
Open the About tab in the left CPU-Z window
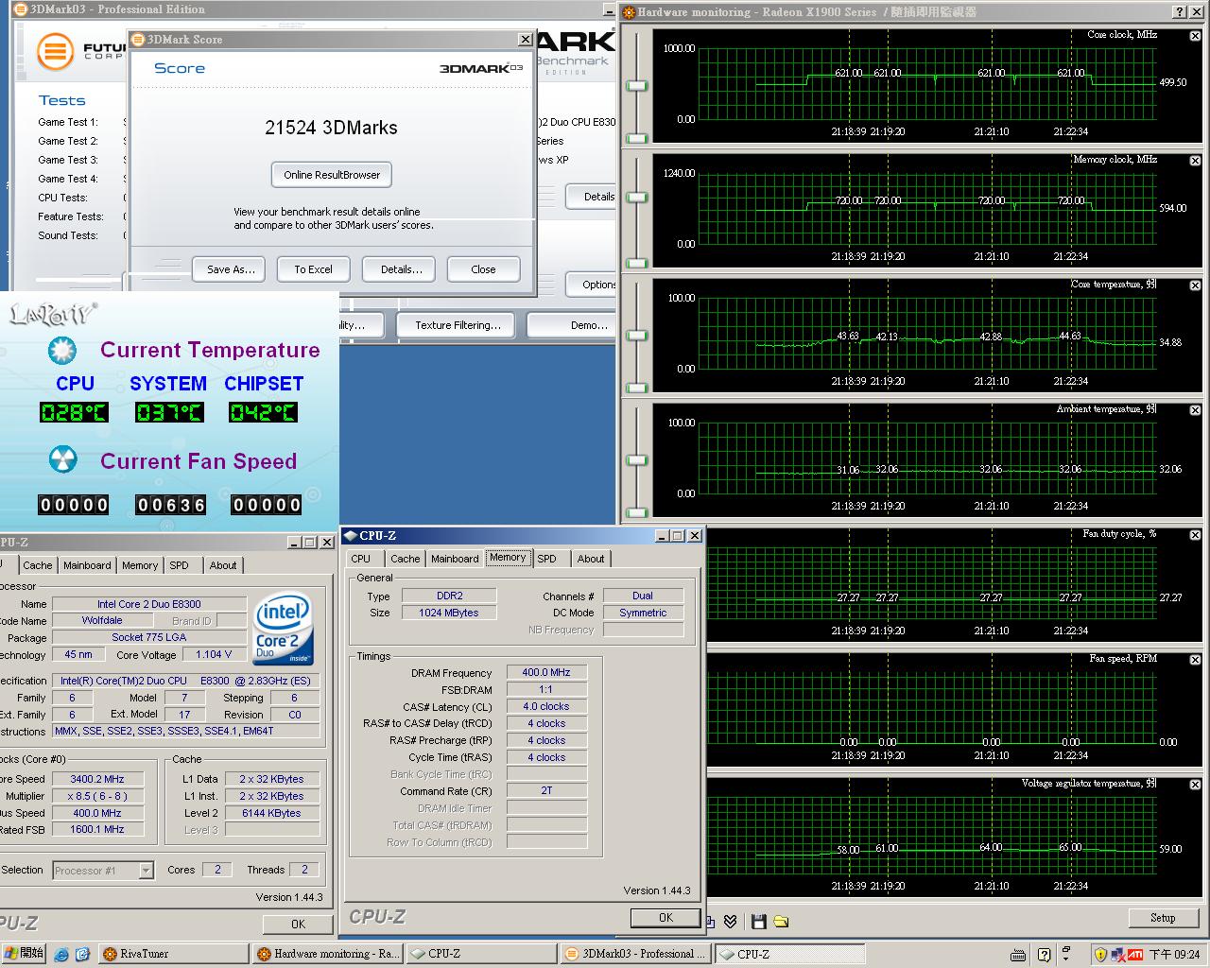pos(223,565)
